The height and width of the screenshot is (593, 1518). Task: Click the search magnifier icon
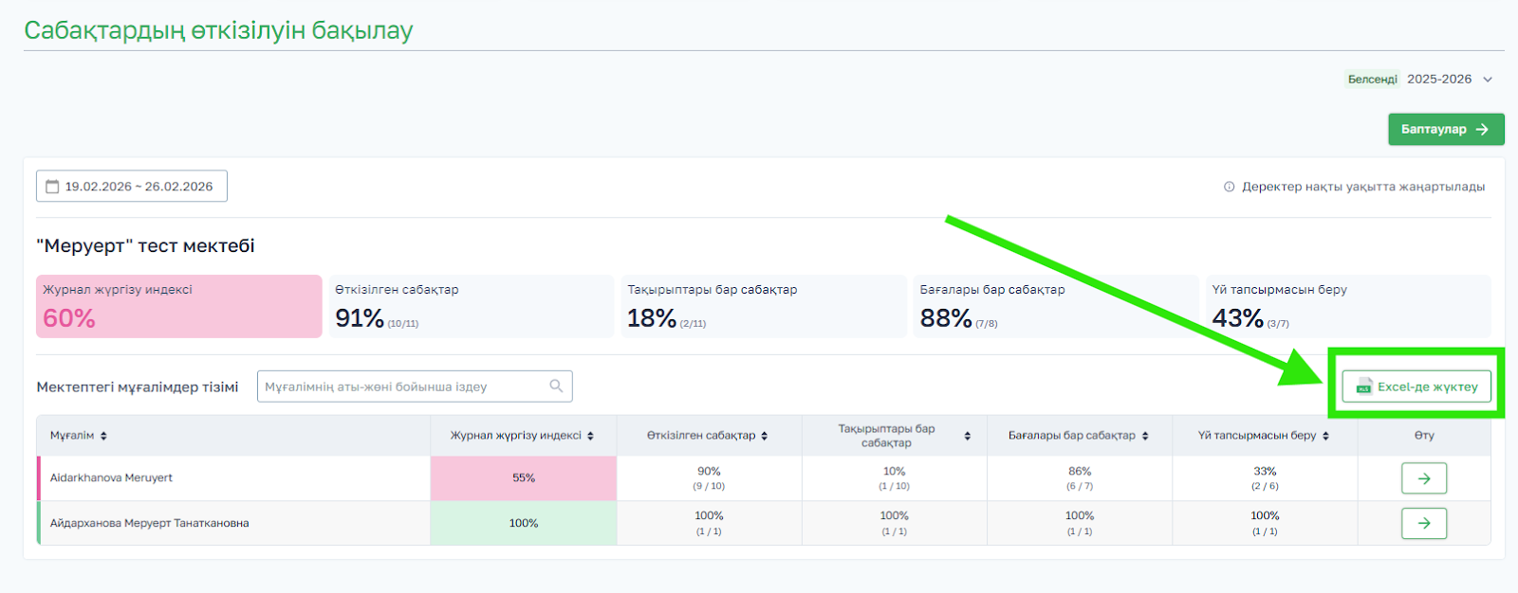click(x=556, y=386)
